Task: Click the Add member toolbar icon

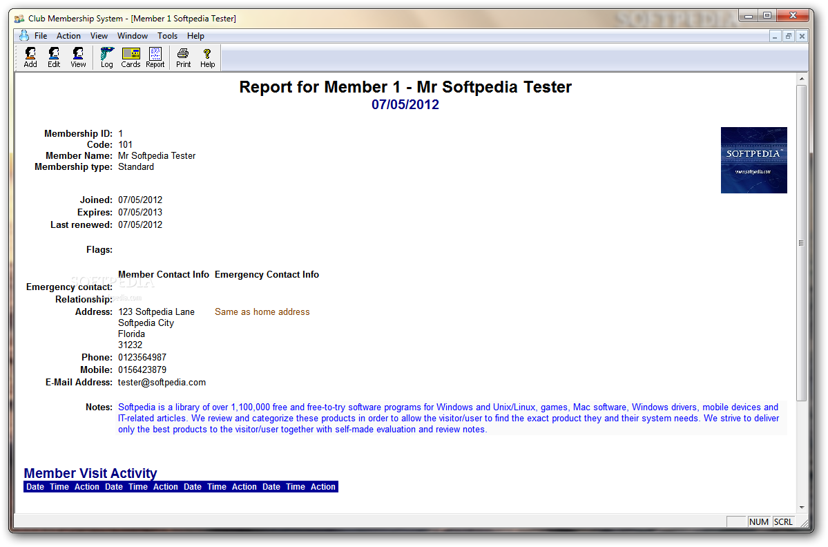Action: (30, 57)
